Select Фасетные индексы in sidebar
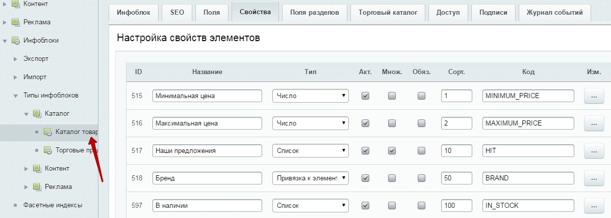This screenshot has height=218, width=611. pos(53,205)
